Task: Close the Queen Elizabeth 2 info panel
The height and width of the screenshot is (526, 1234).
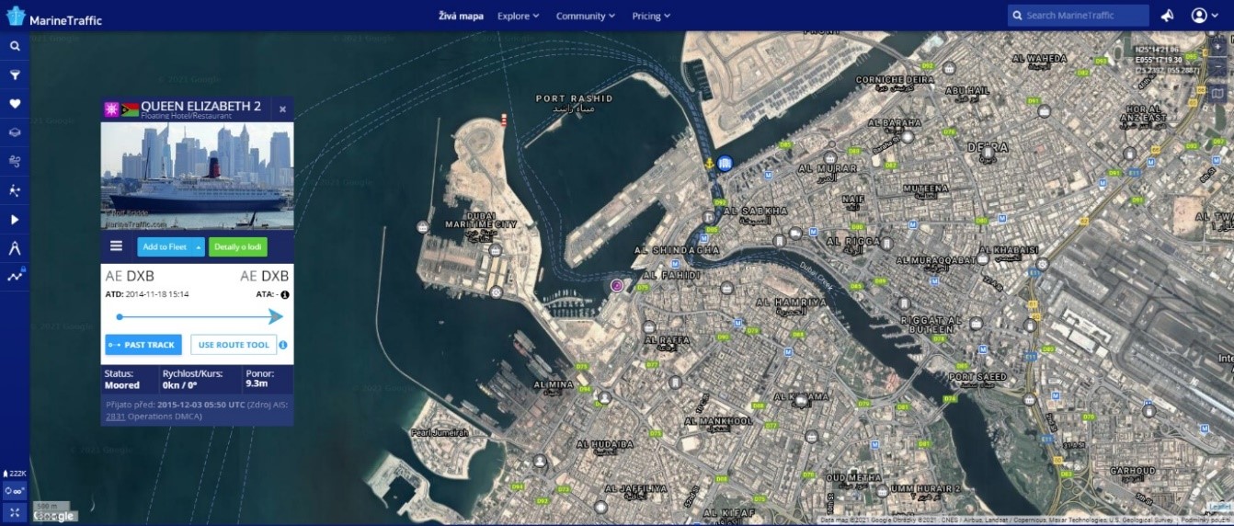Action: 282,109
